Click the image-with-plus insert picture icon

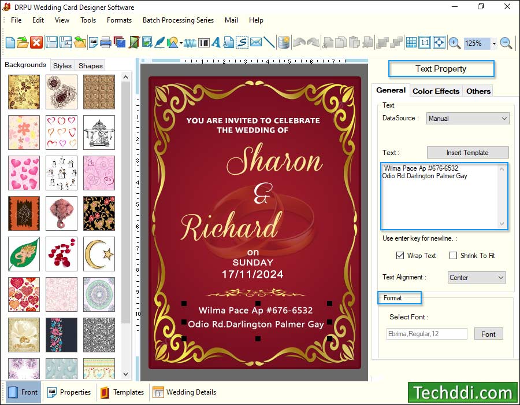(x=147, y=43)
